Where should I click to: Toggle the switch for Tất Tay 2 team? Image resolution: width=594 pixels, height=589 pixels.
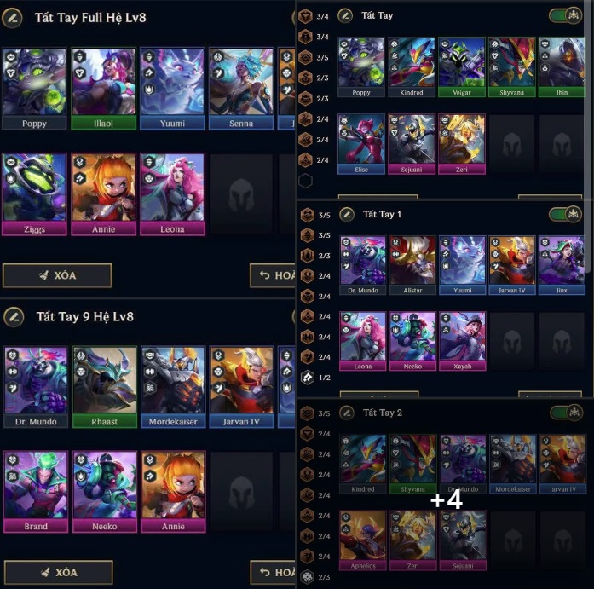point(566,413)
